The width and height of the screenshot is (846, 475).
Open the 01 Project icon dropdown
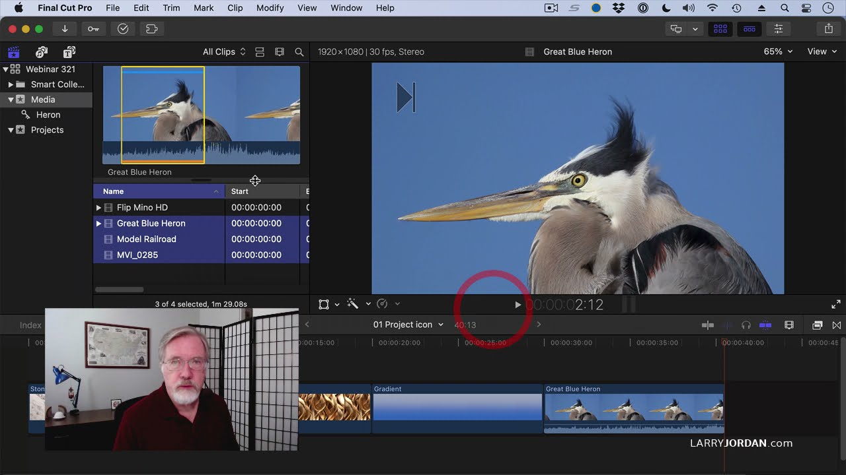(408, 325)
